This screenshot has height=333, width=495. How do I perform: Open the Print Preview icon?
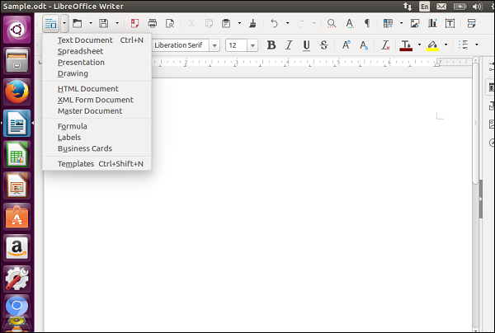click(x=170, y=23)
